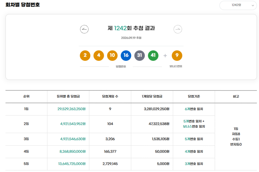Click the 5등 total prize 13,645,725,000원
Screen dimensions: 259x172
[x=72, y=164]
